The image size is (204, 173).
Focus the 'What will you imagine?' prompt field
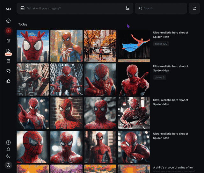click(75, 8)
